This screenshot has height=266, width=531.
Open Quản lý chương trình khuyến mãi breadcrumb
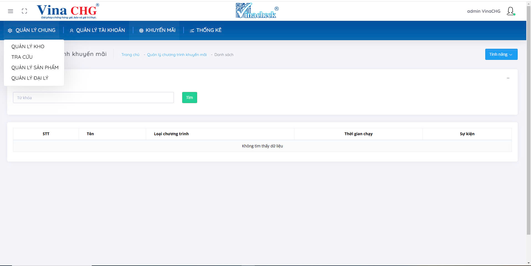[177, 55]
